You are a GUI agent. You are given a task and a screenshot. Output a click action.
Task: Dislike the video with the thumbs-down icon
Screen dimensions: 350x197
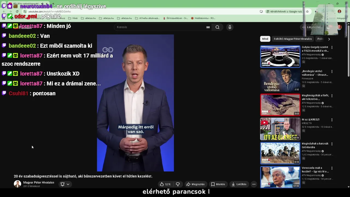(178, 184)
